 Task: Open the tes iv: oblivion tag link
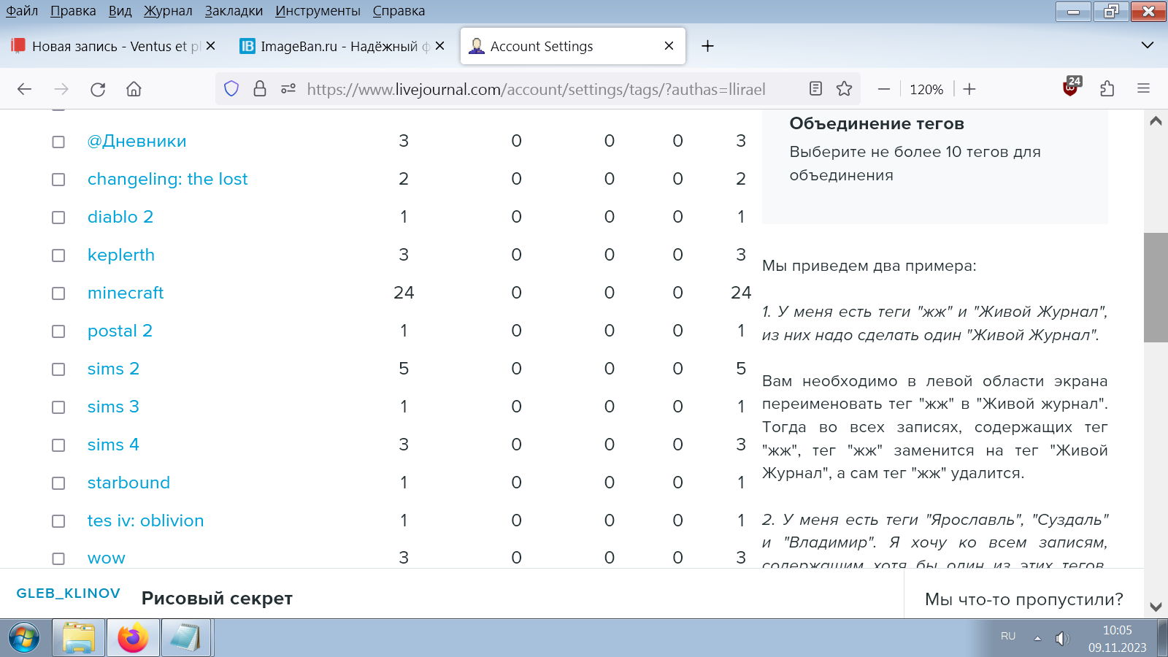point(145,520)
